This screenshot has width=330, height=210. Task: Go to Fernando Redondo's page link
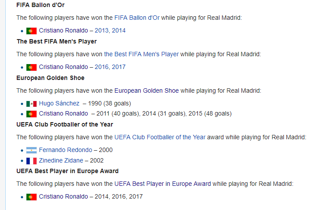[x=66, y=150]
